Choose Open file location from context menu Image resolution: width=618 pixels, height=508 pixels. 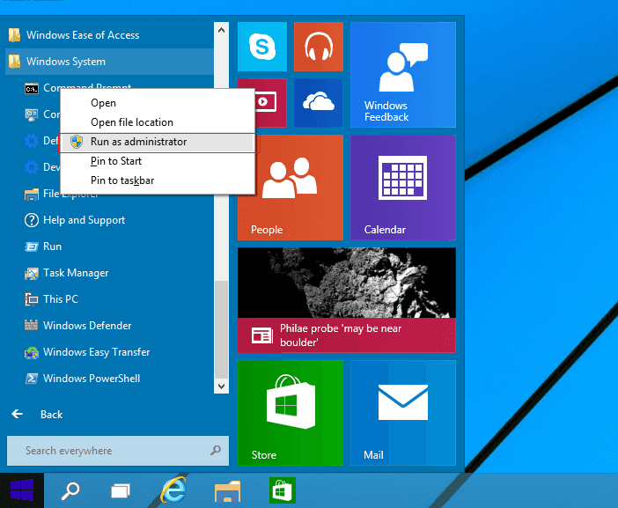click(132, 122)
